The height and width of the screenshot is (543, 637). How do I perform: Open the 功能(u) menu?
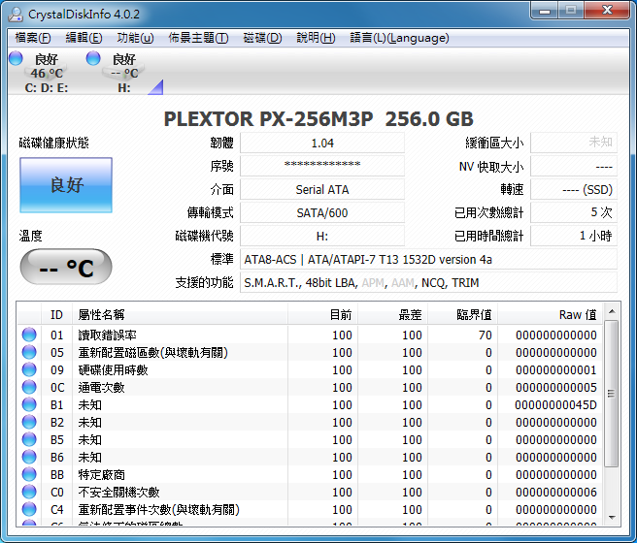[x=135, y=38]
